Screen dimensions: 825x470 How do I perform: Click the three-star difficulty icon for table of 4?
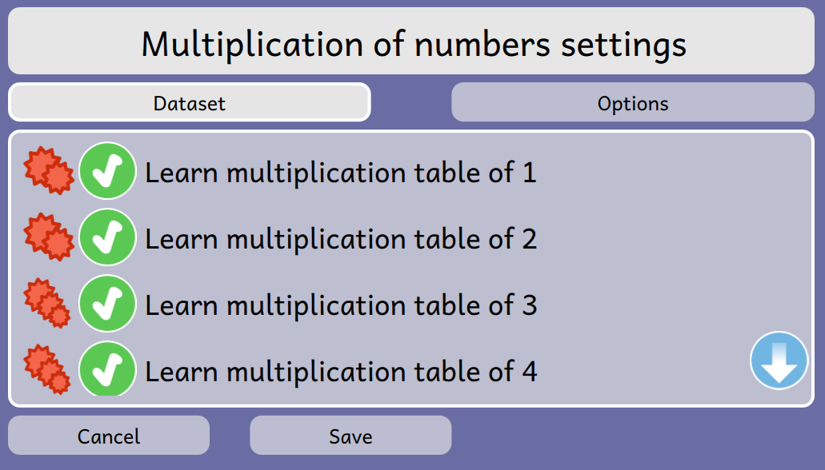coord(47,369)
